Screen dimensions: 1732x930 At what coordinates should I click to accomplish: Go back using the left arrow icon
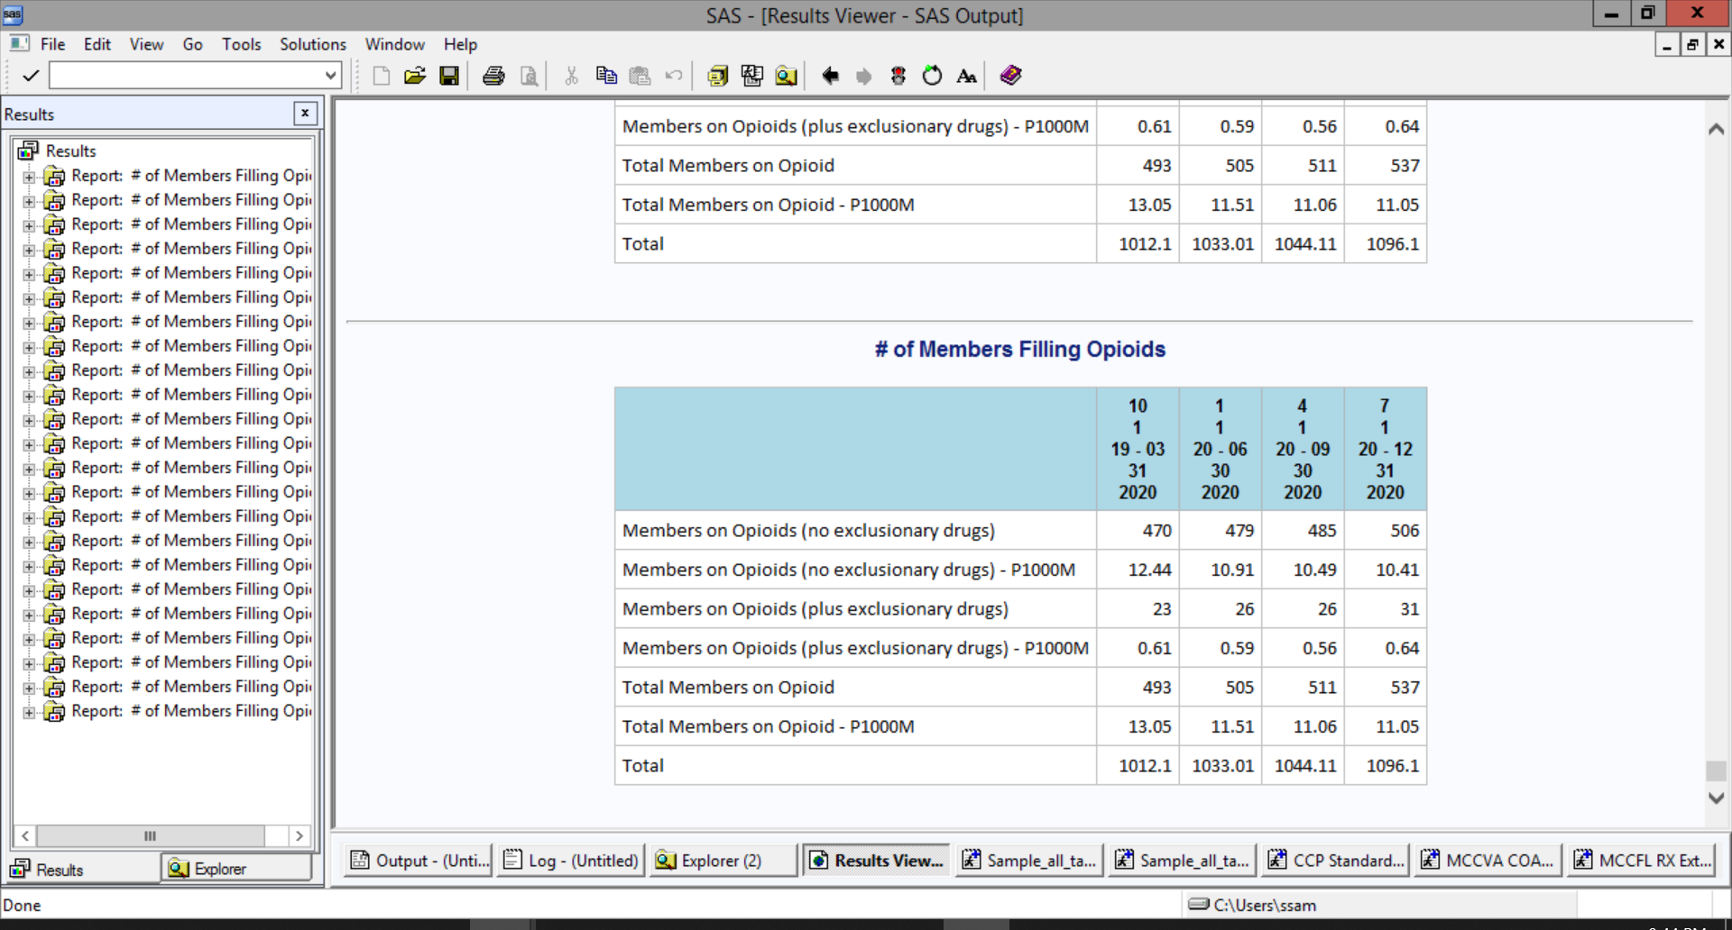830,76
